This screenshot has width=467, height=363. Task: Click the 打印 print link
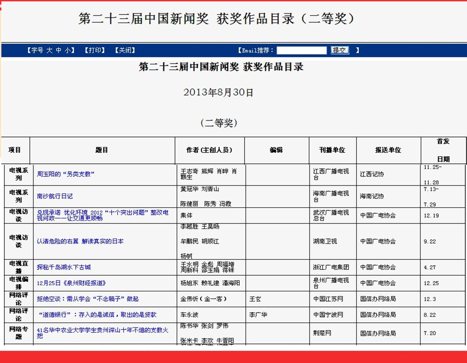(x=95, y=50)
